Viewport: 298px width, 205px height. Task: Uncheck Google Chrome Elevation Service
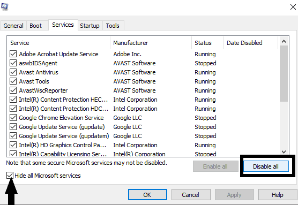[x=13, y=118]
